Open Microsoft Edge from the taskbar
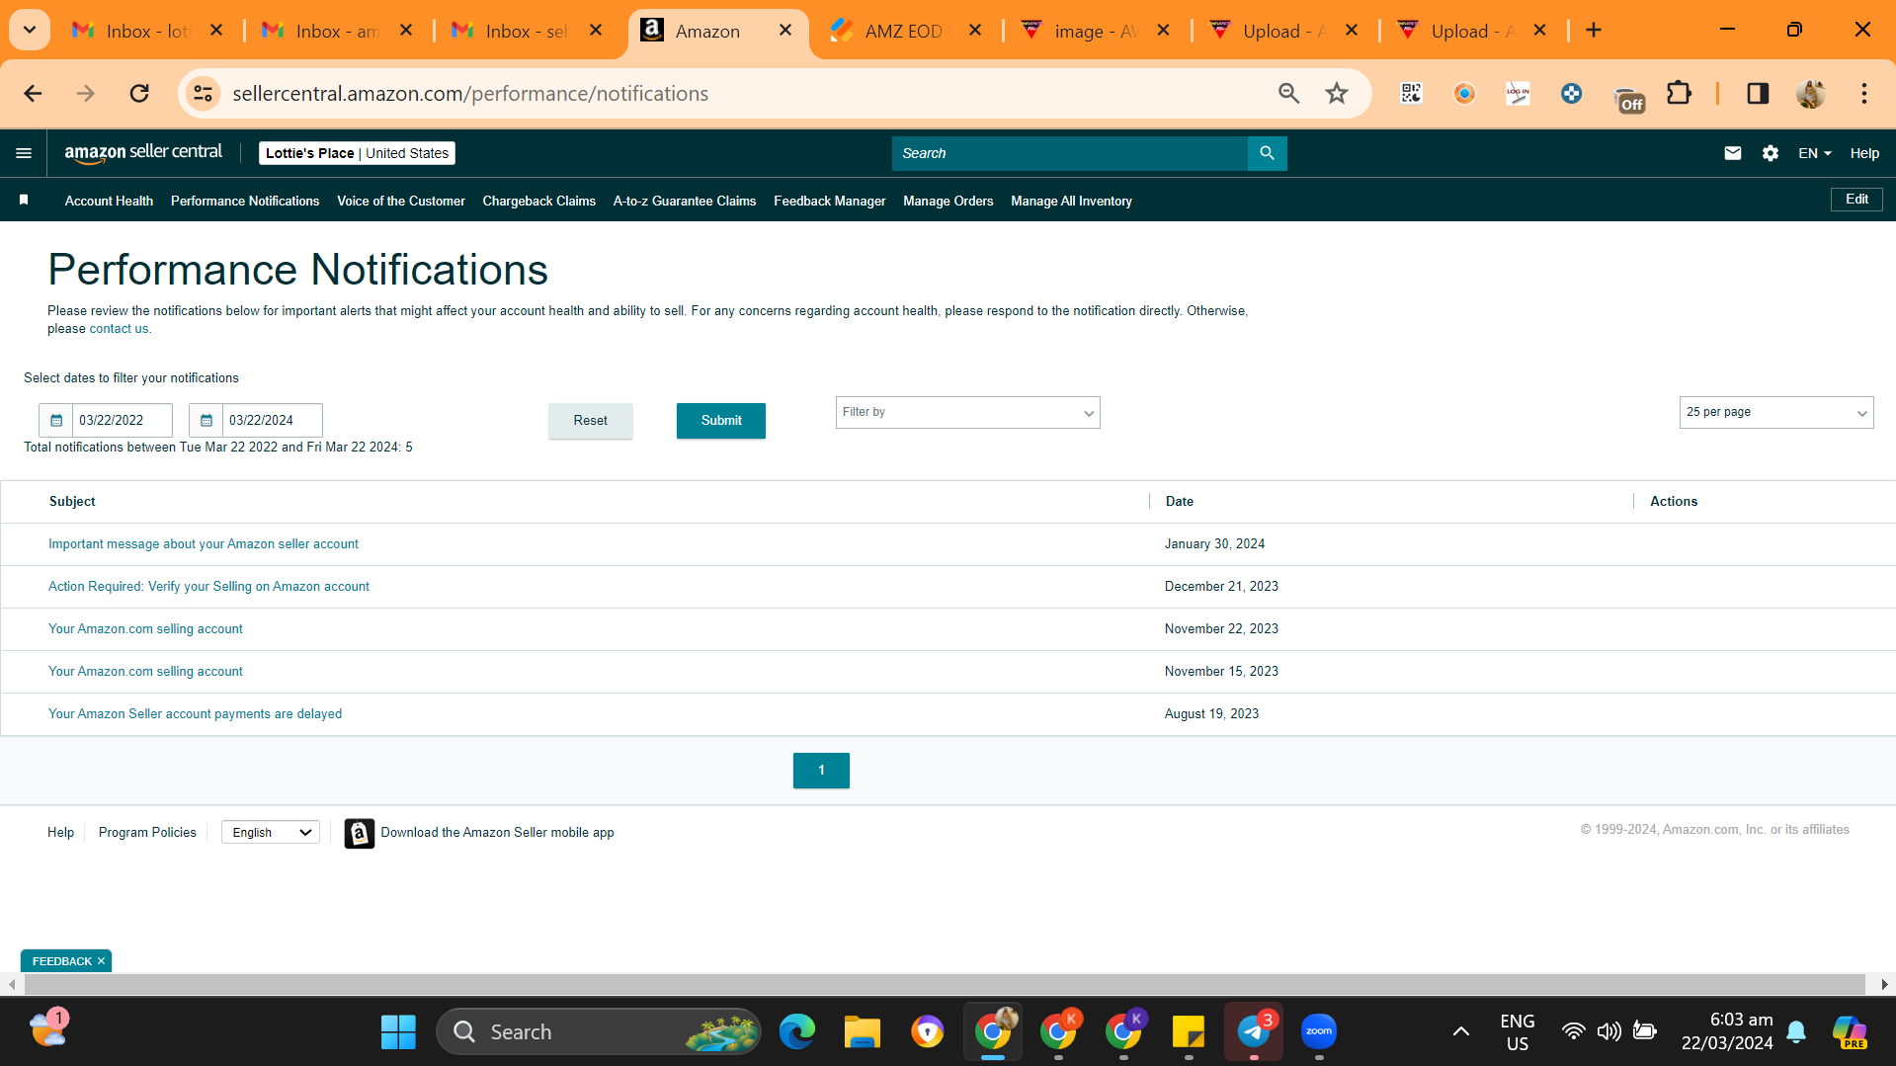This screenshot has width=1896, height=1066. 796,1032
